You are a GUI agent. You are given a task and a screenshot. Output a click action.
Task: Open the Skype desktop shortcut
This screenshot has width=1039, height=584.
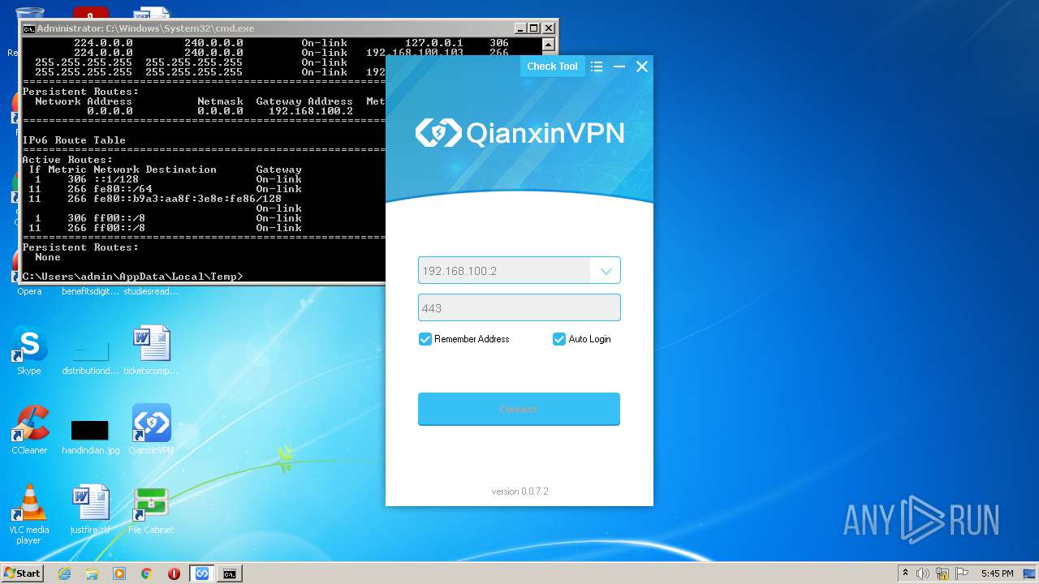tap(29, 350)
